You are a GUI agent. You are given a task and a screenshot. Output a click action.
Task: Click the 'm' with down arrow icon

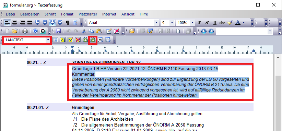[101, 40]
